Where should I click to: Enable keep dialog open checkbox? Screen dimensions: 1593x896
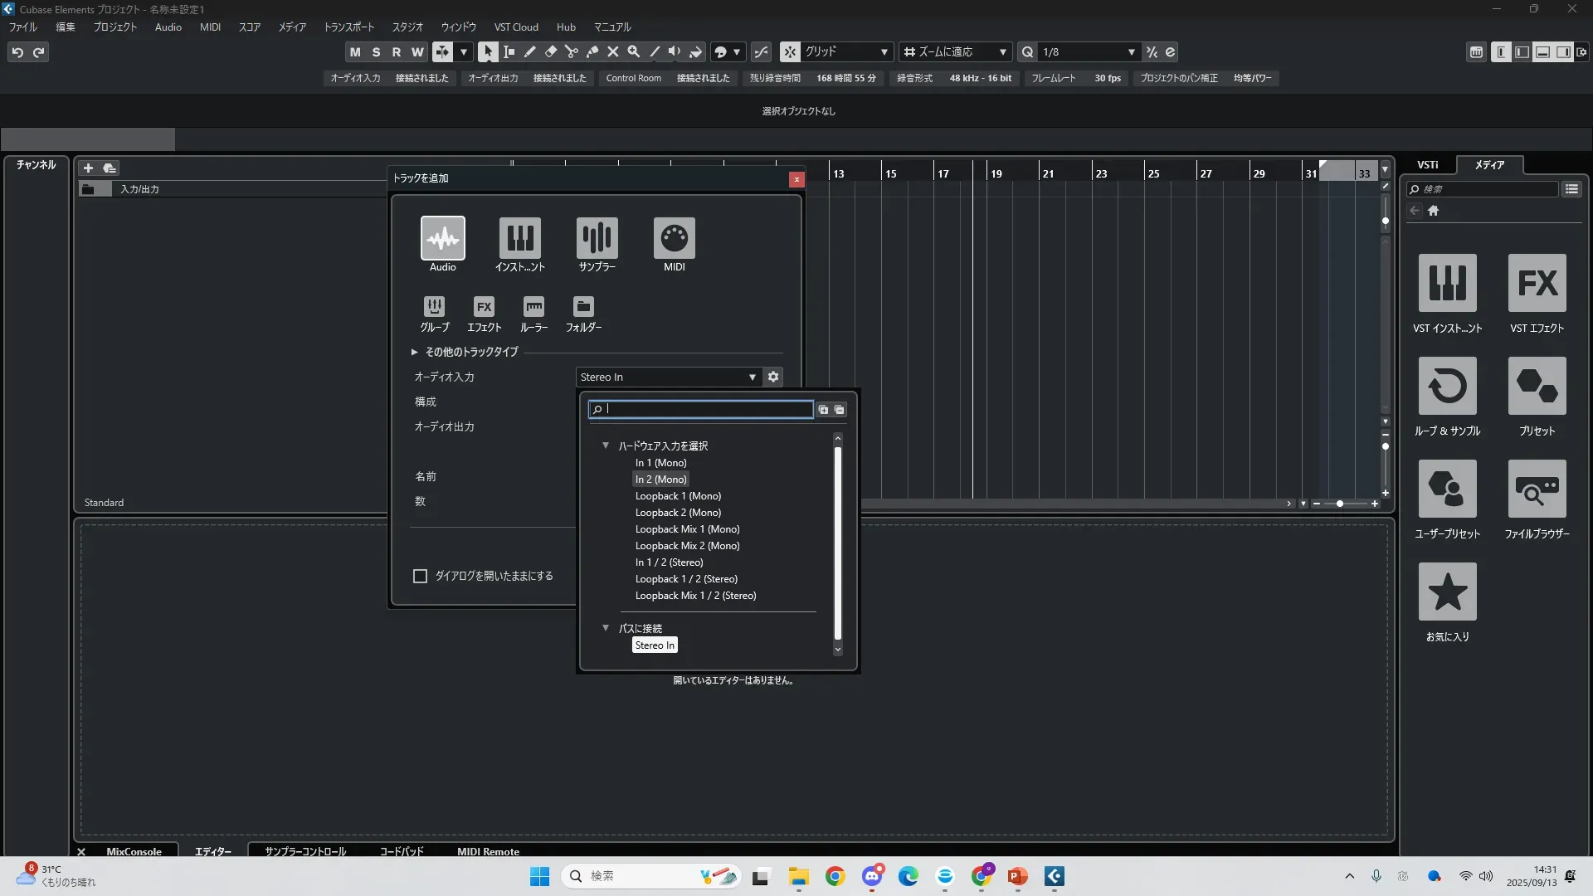(x=421, y=576)
